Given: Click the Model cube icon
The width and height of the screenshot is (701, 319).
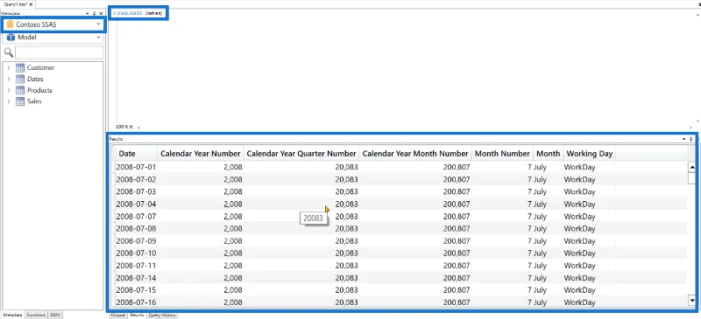Looking at the screenshot, I should point(11,38).
